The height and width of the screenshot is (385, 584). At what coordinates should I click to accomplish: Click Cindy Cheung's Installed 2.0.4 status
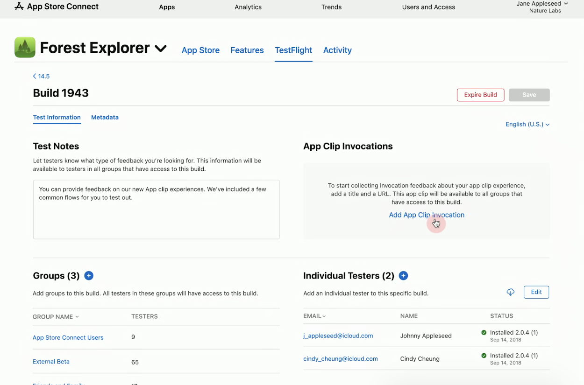pos(514,356)
